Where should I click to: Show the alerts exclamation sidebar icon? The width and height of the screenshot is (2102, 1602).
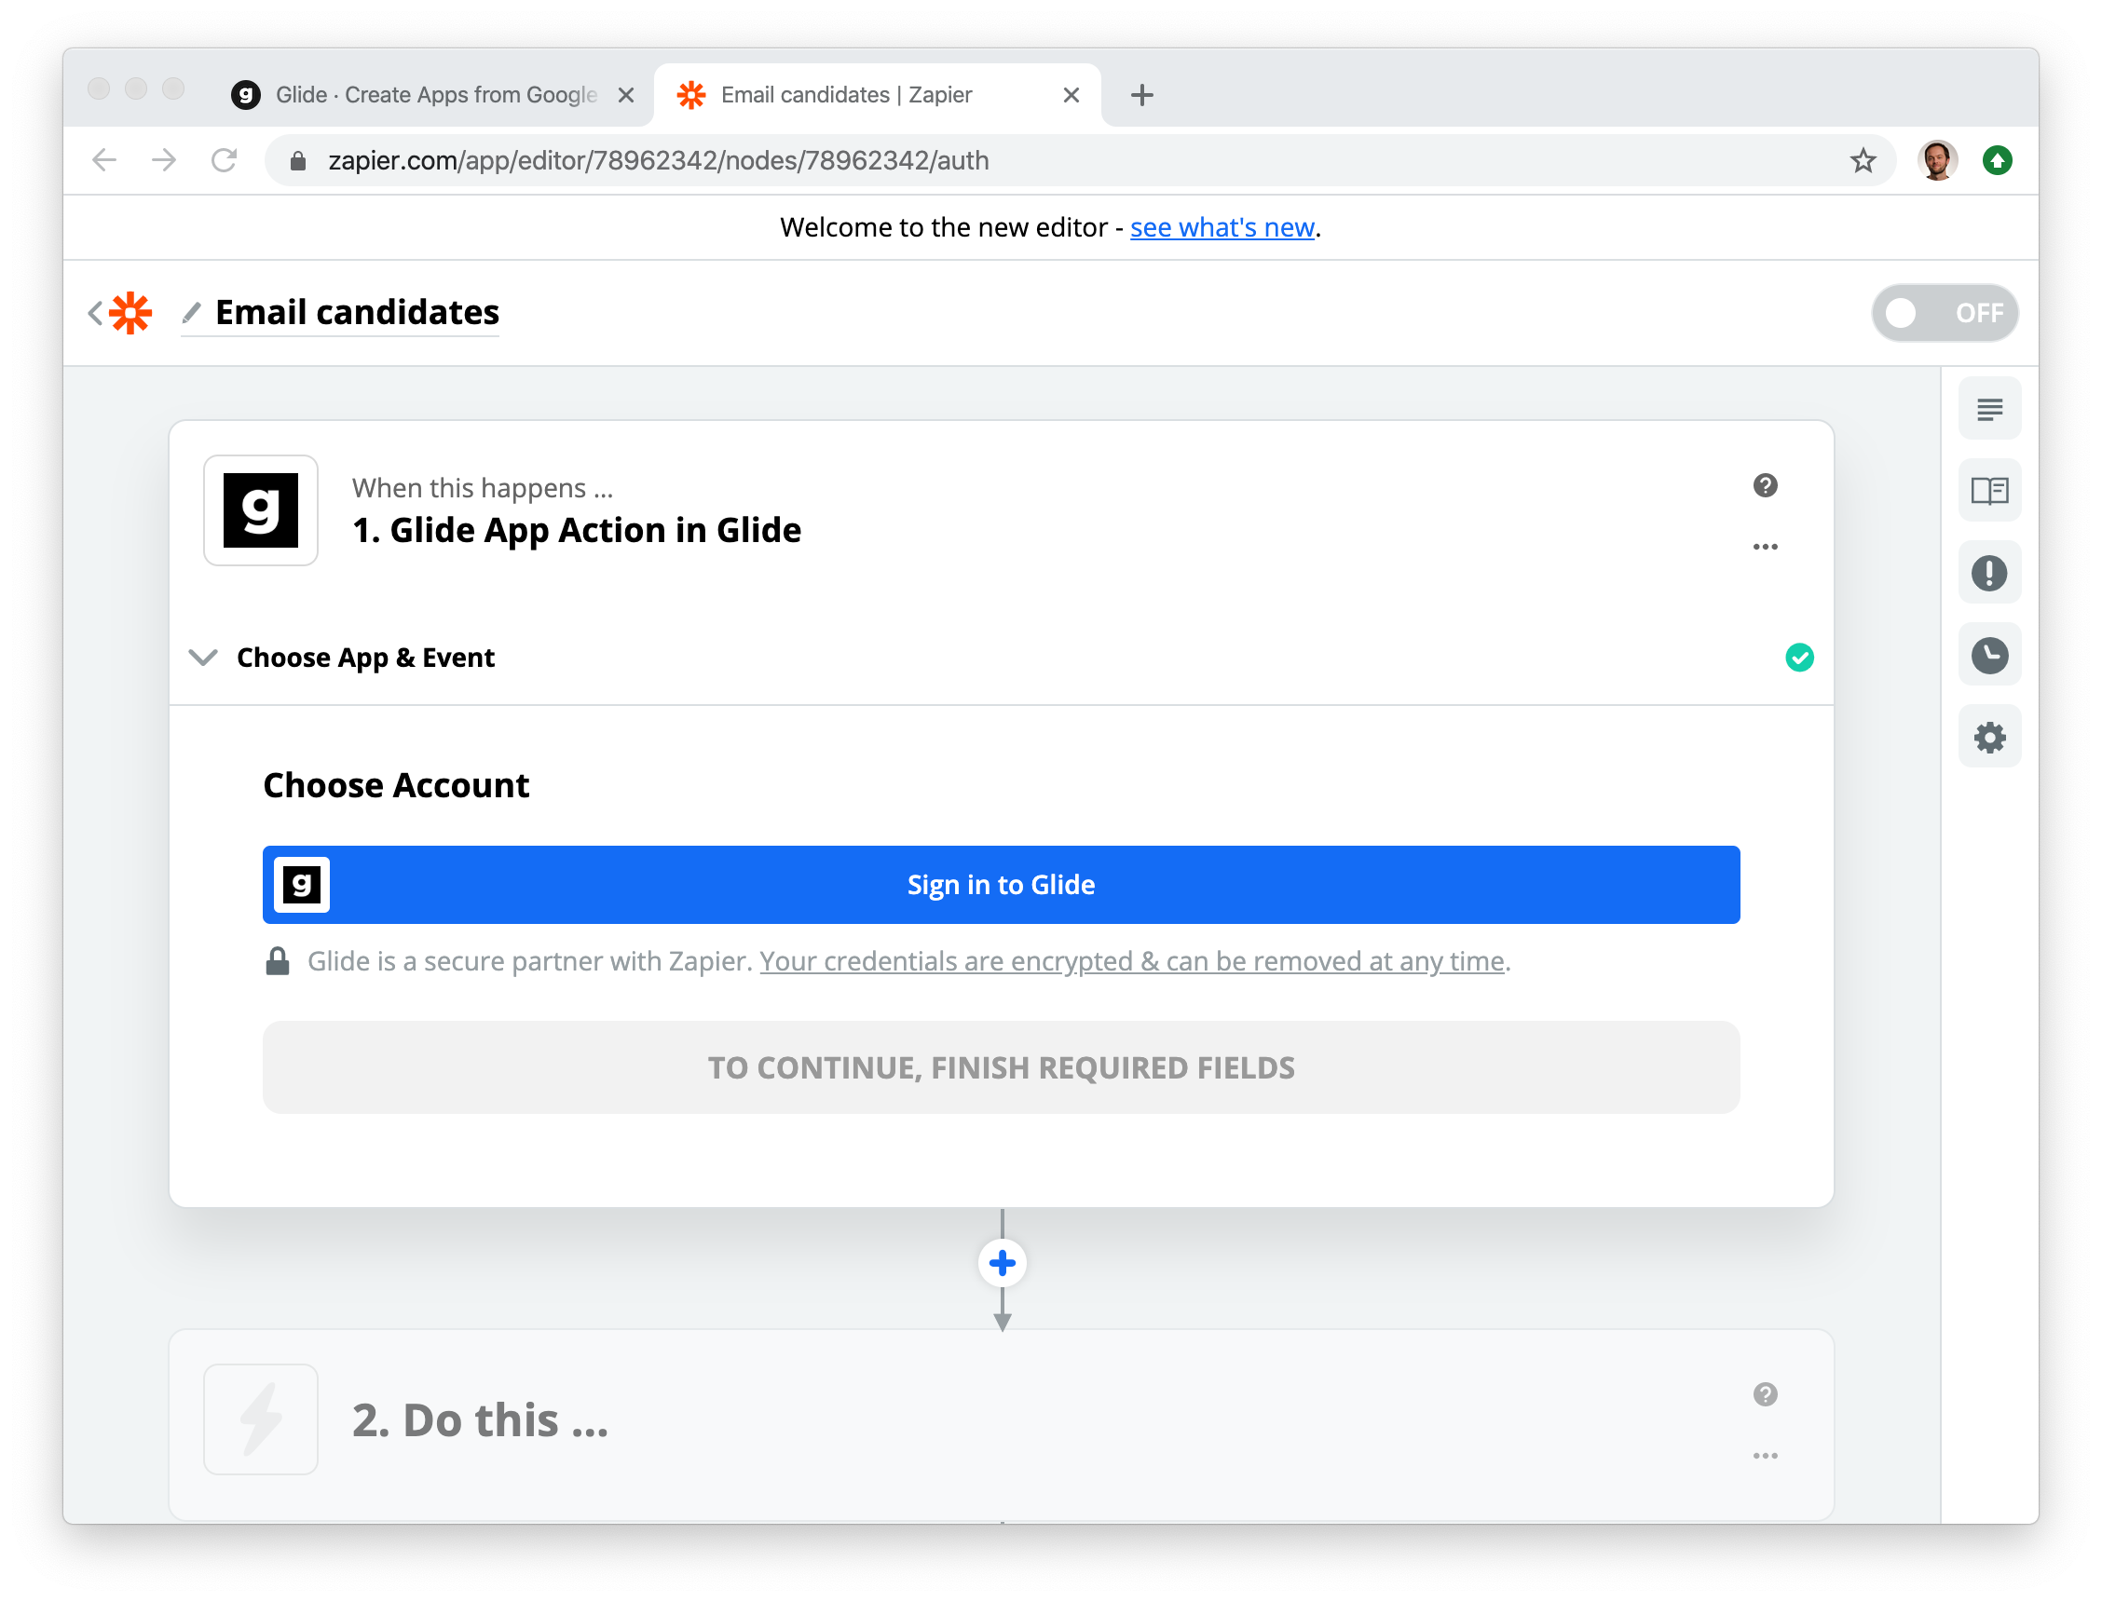(1988, 573)
